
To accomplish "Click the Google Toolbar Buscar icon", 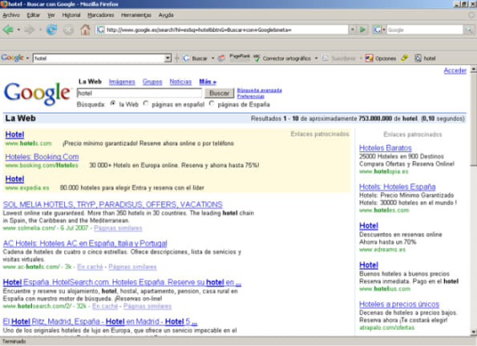I will (186, 58).
